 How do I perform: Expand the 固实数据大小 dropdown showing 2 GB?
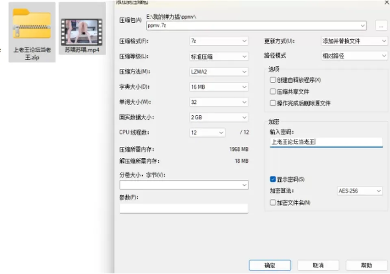click(219, 117)
